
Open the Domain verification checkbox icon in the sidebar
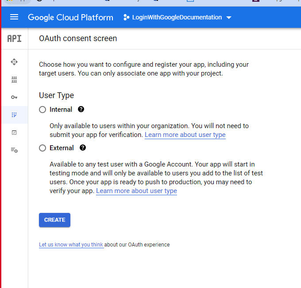[x=14, y=133]
